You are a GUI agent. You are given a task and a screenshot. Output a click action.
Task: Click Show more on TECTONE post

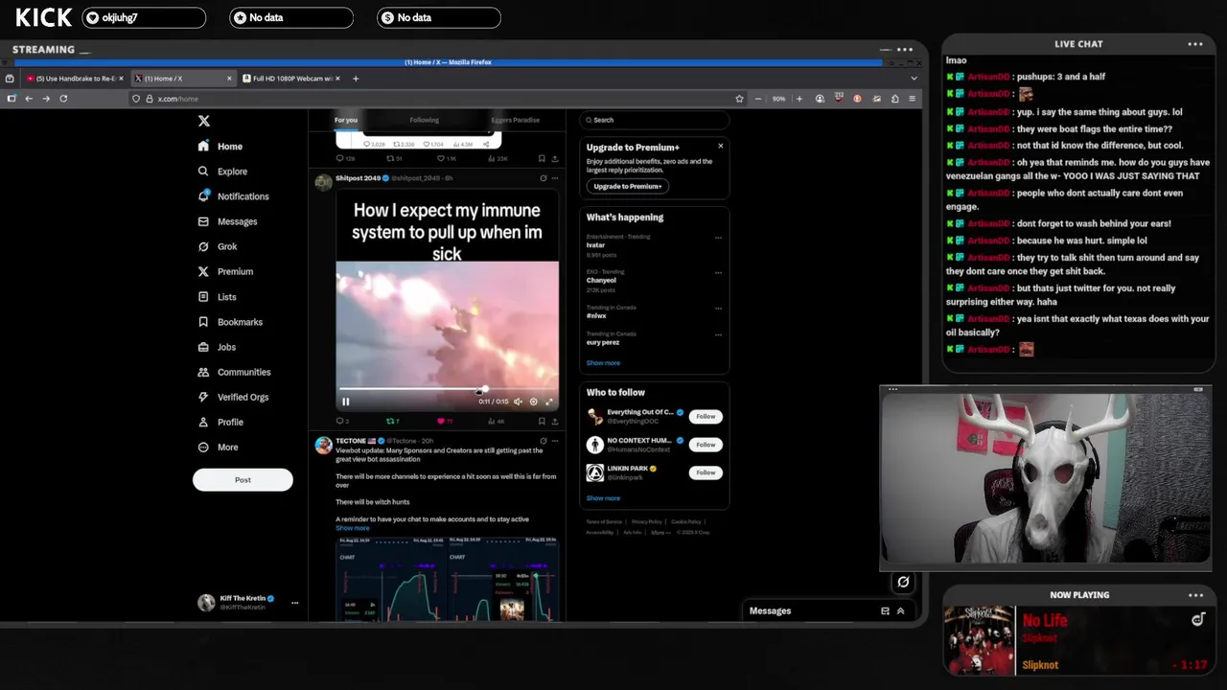coord(352,528)
